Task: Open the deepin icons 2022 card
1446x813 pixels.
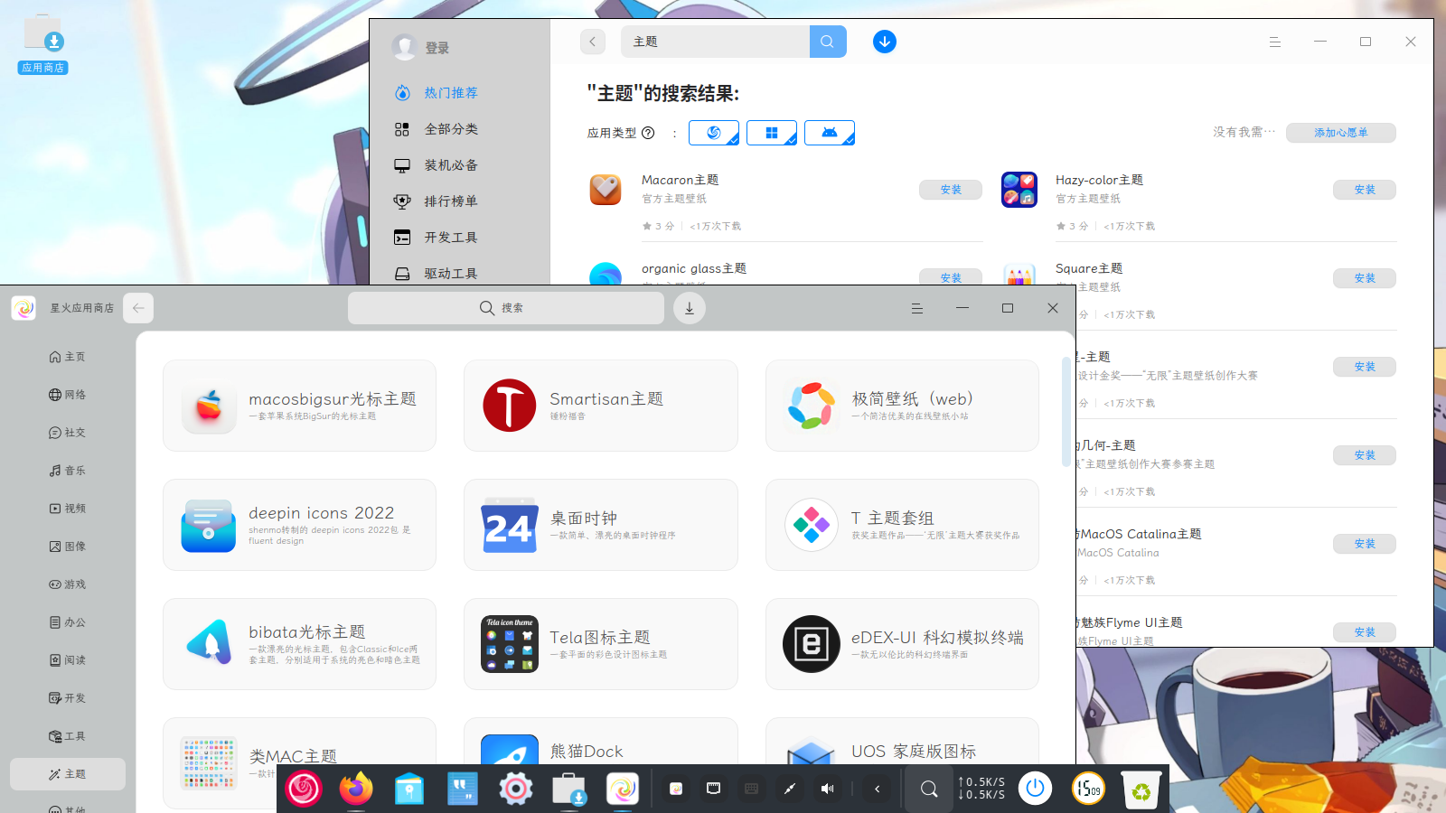Action: pos(299,525)
